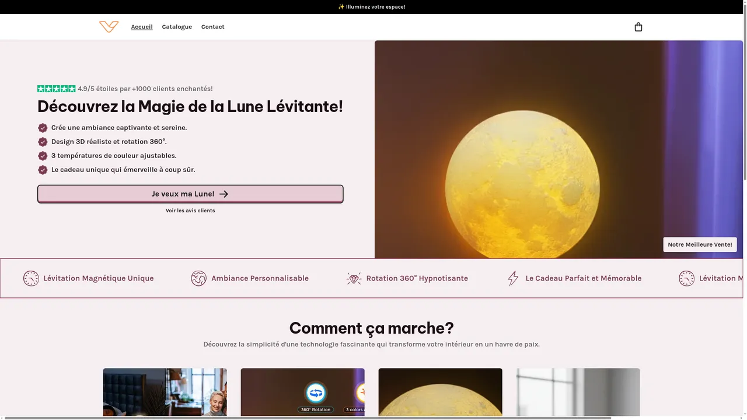Screen dimensions: 747x420
Task: Click the diamond icon beside 'Rotation 360° Hypnotisante'
Action: (x=354, y=278)
